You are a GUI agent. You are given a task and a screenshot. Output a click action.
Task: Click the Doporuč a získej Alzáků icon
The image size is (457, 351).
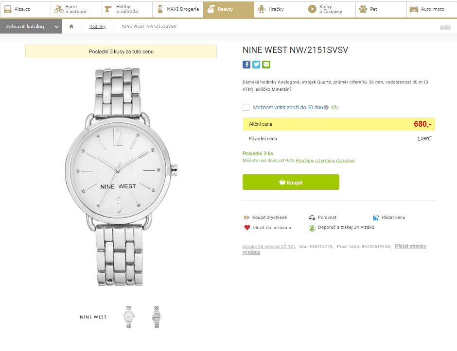pyautogui.click(x=312, y=227)
